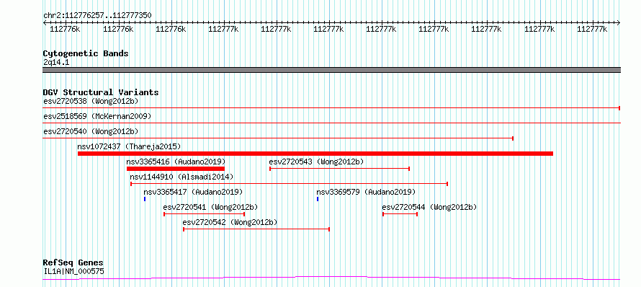The width and height of the screenshot is (641, 287).
Task: Click the esv2720543 (Wong2012b) label
Action: [x=316, y=162]
